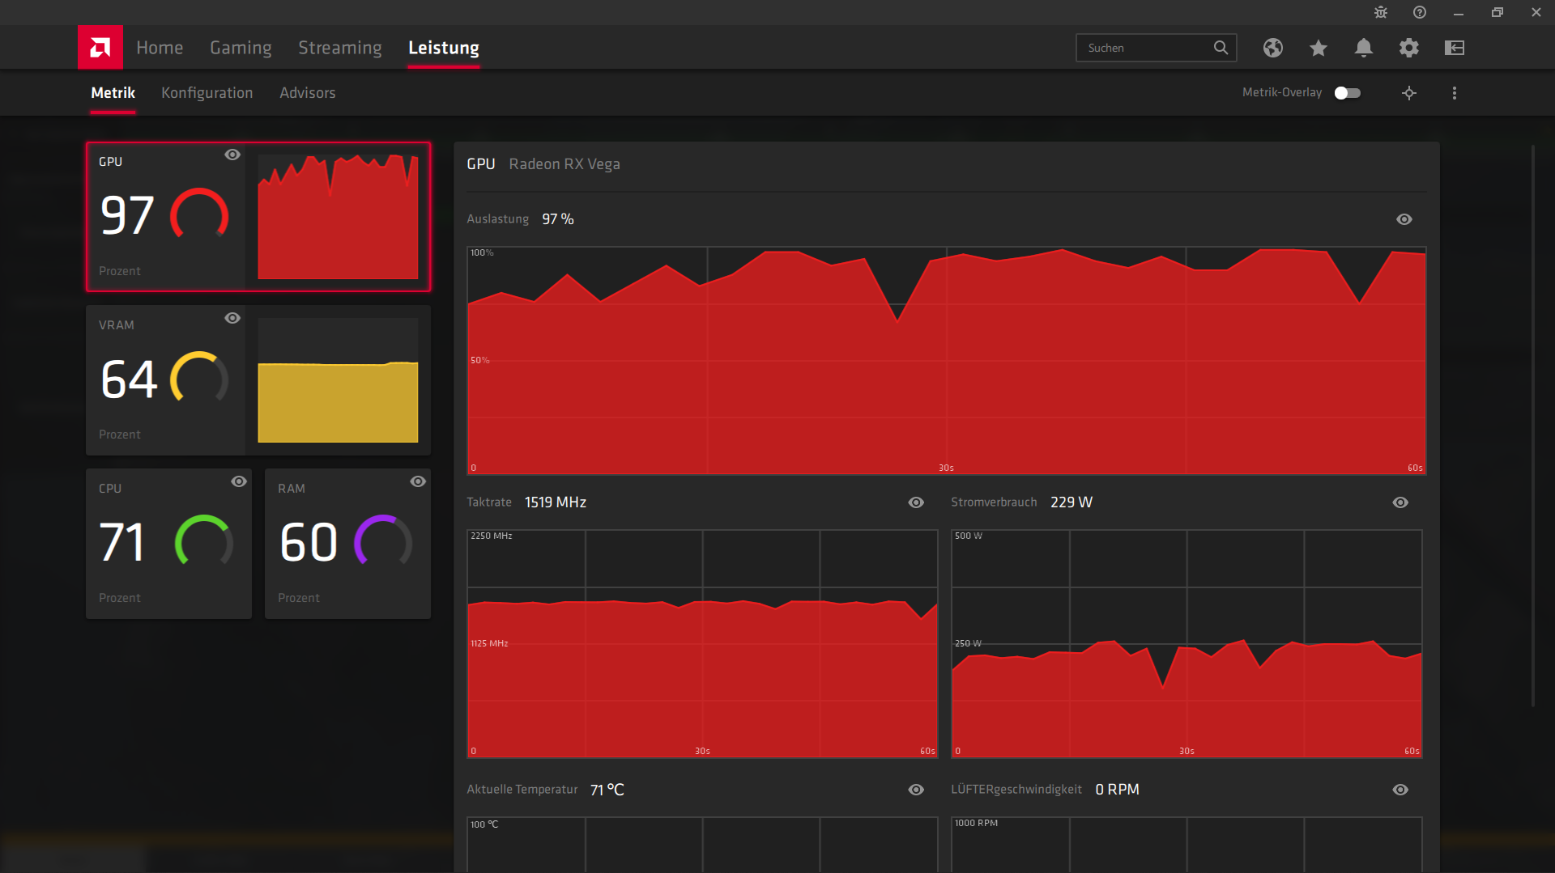Toggle Stromverbrauch graph visibility eye
The width and height of the screenshot is (1555, 873).
pos(1400,502)
